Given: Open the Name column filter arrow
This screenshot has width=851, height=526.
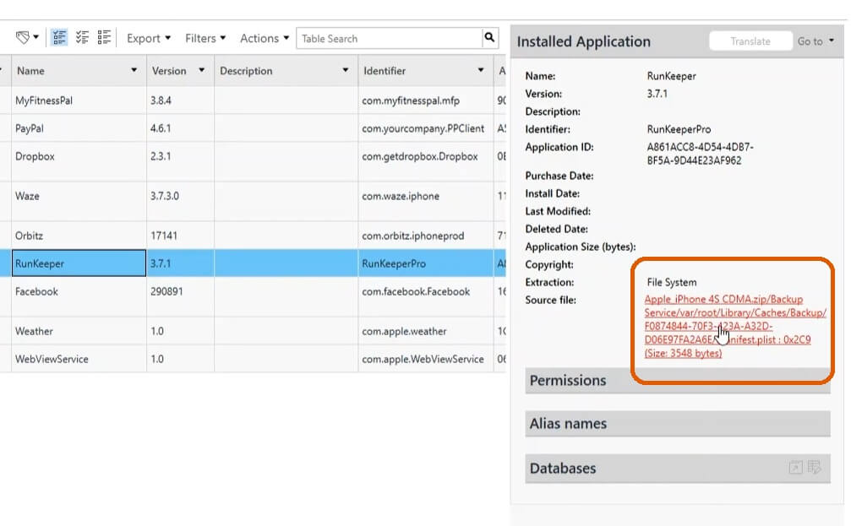Looking at the screenshot, I should [134, 71].
